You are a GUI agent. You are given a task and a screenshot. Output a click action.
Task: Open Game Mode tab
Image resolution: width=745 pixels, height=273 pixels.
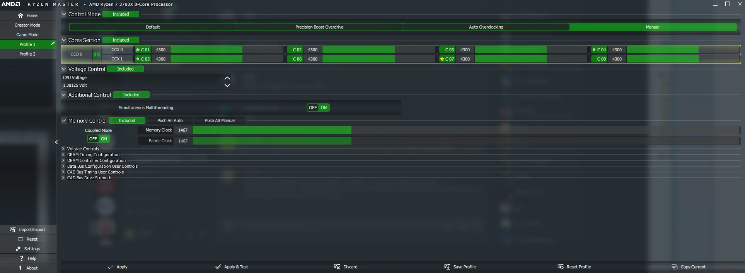click(x=28, y=35)
